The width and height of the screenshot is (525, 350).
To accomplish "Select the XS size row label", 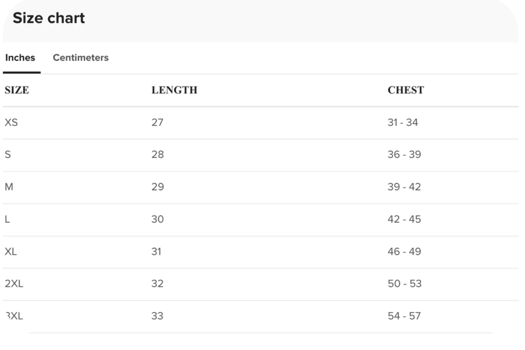I will [11, 122].
